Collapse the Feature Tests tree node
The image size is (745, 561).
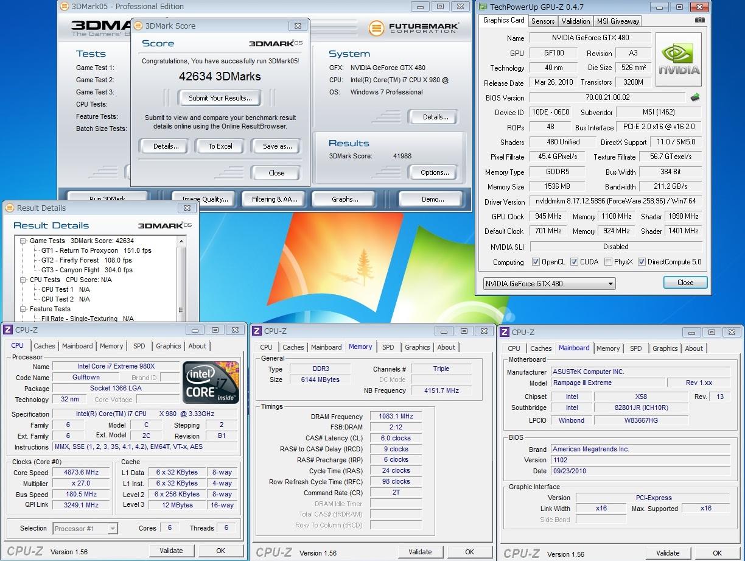[x=23, y=309]
